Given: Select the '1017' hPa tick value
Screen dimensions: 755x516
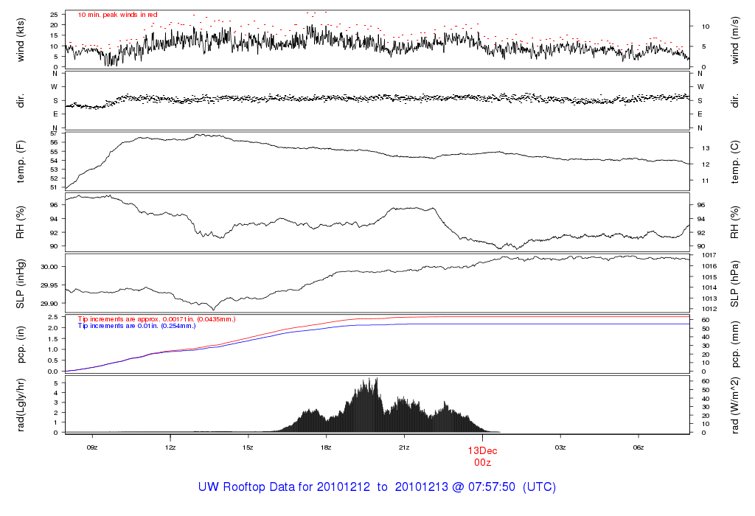Looking at the screenshot, I should (709, 255).
